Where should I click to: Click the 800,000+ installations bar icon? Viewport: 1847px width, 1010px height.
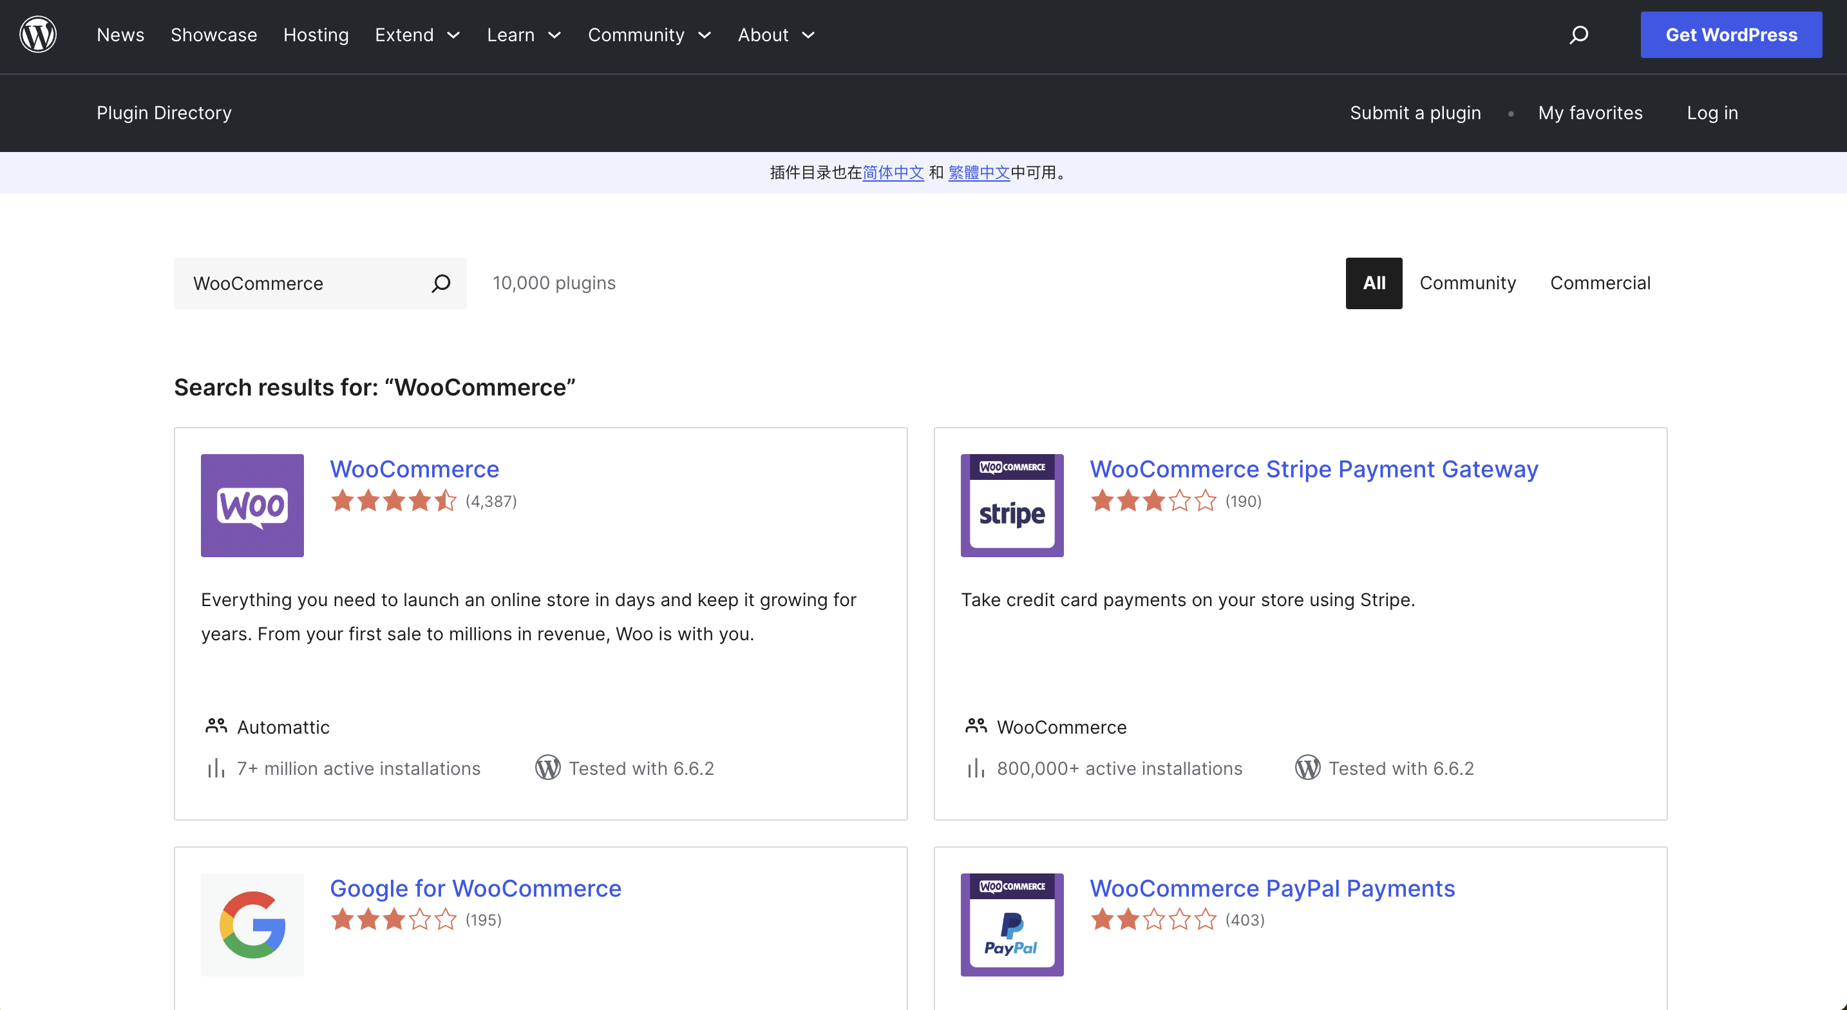(x=976, y=768)
